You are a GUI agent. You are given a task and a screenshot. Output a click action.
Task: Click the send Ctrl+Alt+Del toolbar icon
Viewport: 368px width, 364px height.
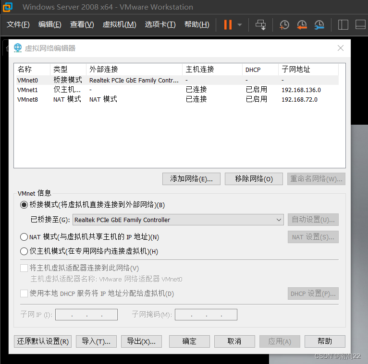click(260, 24)
